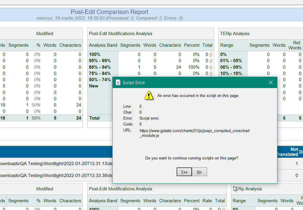Screen dimensions: 303x210
Task: Open the file row with 2022-01-20T13.31.13 path
Action: coord(56,164)
